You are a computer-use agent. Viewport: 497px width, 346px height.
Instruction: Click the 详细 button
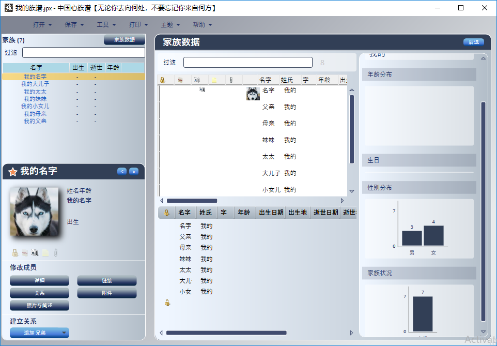(39, 281)
